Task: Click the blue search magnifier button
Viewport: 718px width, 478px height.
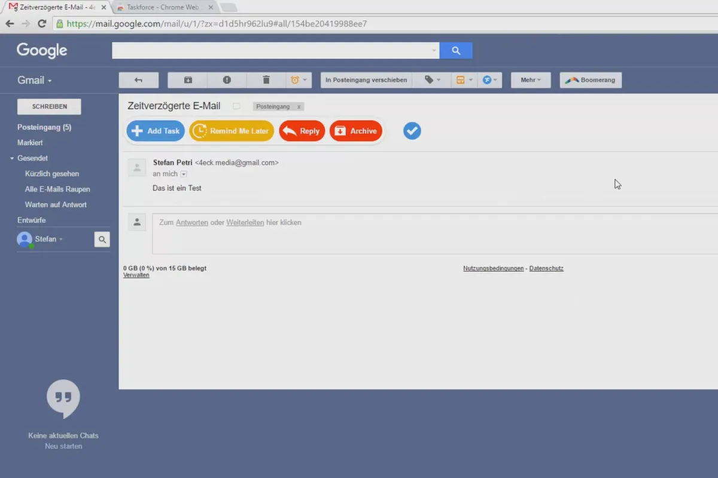Action: pos(456,51)
